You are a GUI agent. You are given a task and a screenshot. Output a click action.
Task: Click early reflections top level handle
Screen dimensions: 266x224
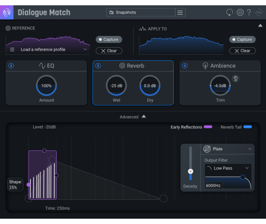pyautogui.click(x=44, y=151)
